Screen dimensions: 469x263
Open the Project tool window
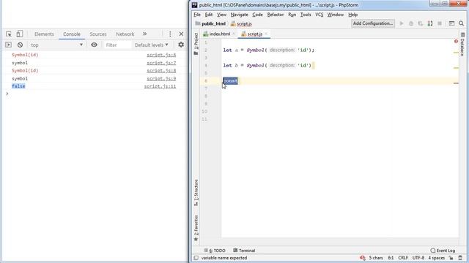(x=196, y=44)
